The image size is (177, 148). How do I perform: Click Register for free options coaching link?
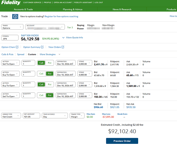pos(62,17)
